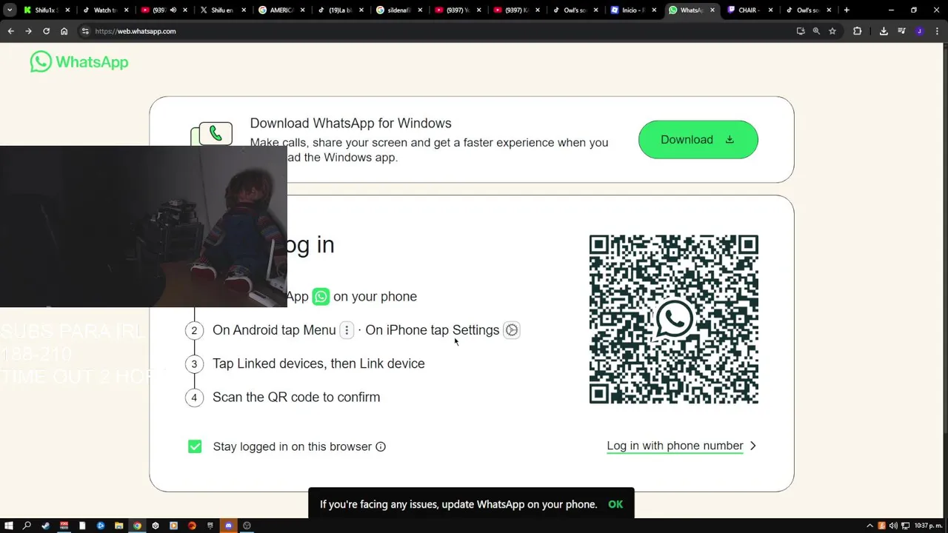Open the tab search dropdown arrow
948x533 pixels.
coord(10,10)
